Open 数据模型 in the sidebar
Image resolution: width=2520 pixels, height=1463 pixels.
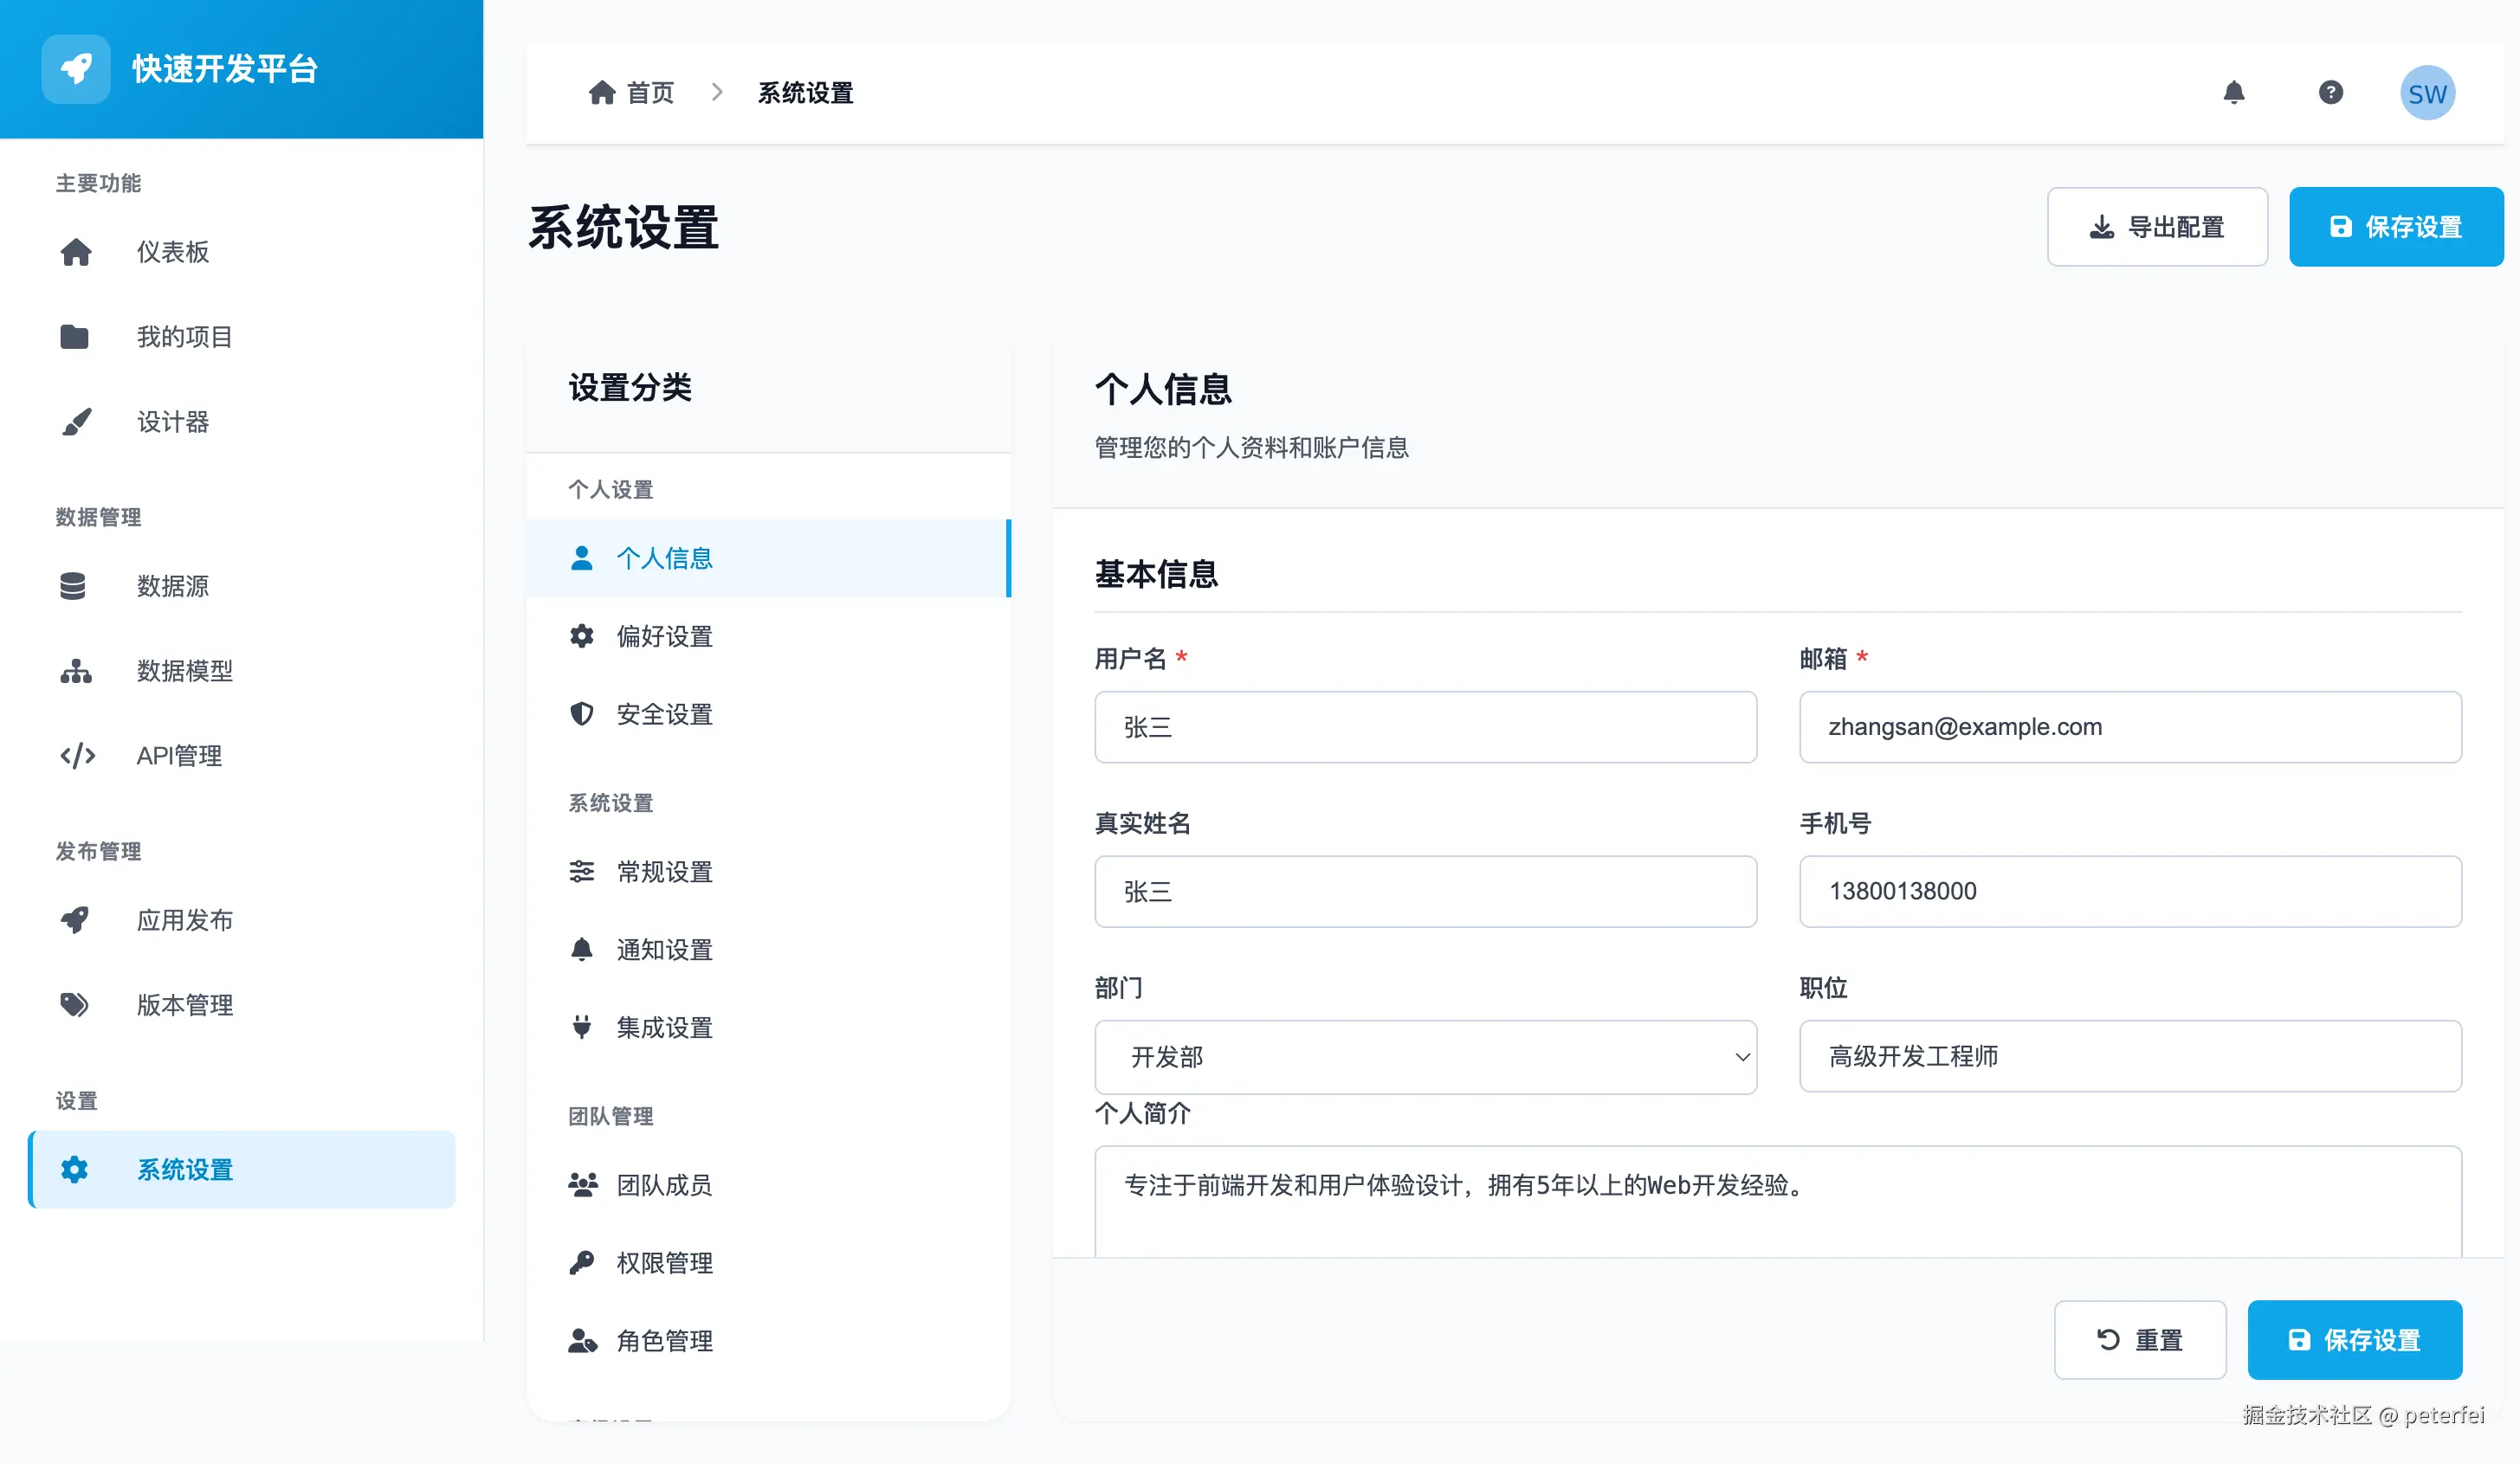point(184,671)
